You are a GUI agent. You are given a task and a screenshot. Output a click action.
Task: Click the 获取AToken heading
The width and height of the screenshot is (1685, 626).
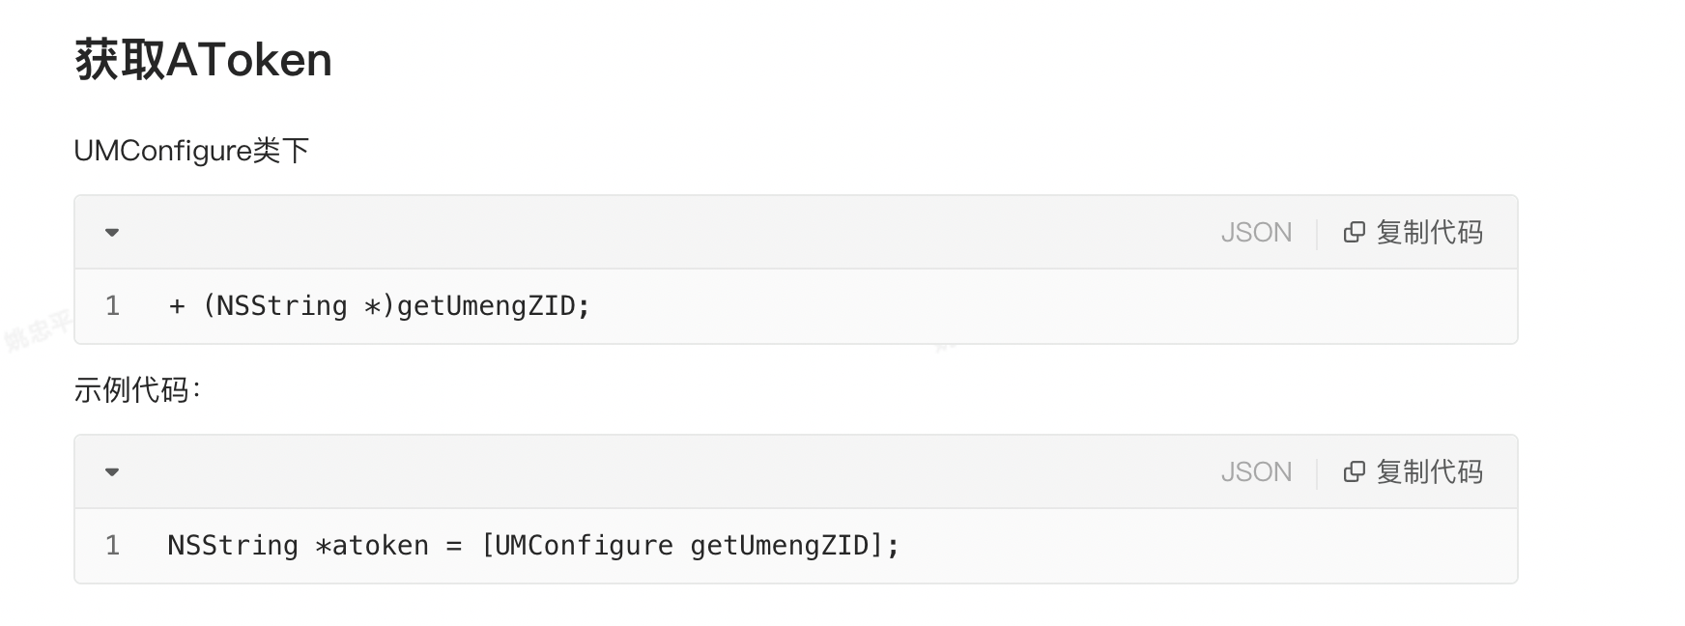[x=204, y=60]
